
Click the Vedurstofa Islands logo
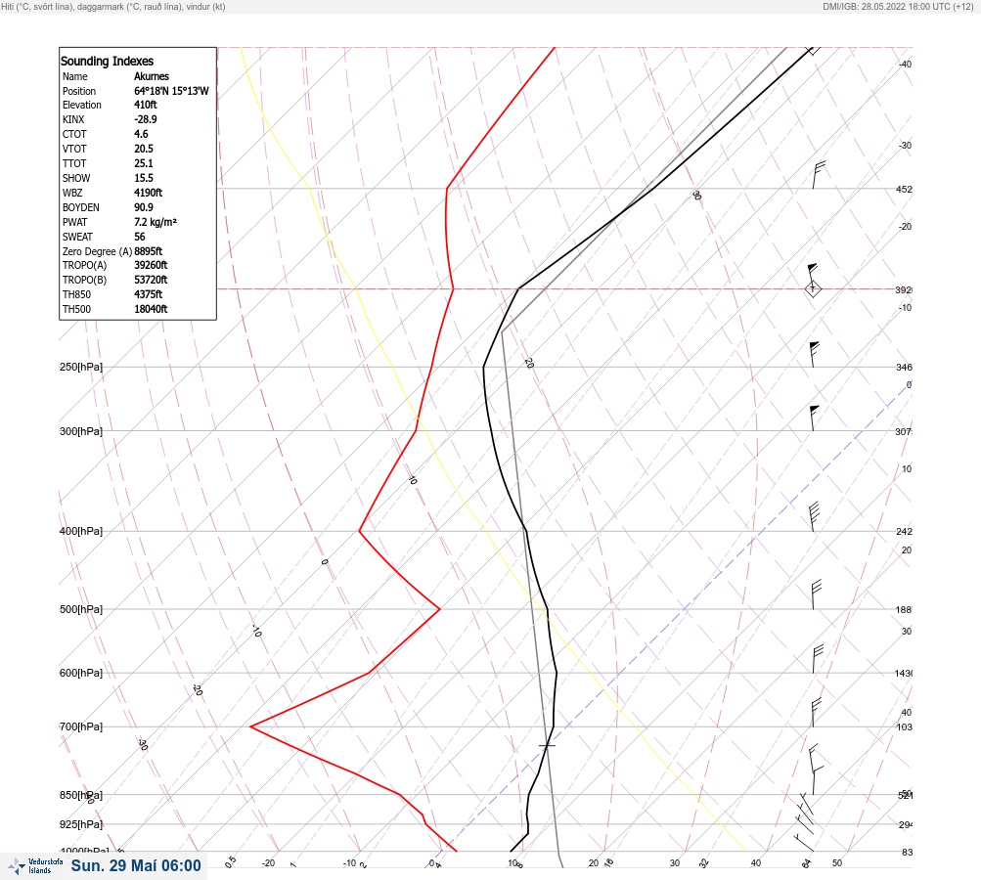[35, 866]
